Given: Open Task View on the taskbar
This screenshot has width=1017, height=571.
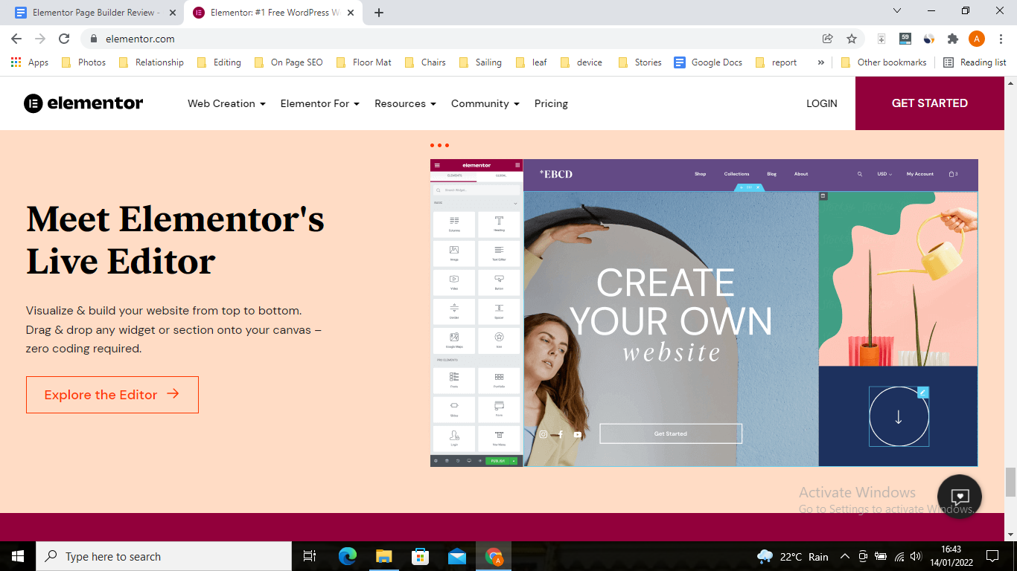Looking at the screenshot, I should (x=310, y=556).
